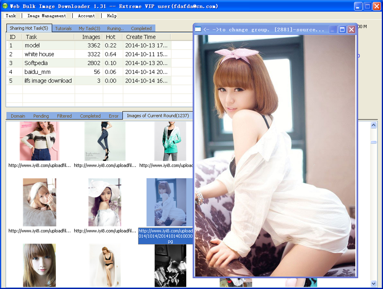
Task: Open the Task menu
Action: coord(11,16)
